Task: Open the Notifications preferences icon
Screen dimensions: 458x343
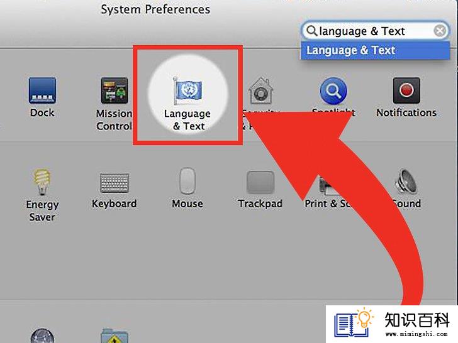Action: tap(406, 90)
